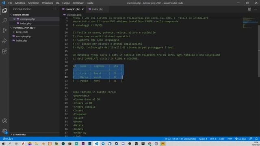Open the Selezione menu
This screenshot has width=260, height=146.
pyautogui.click(x=33, y=3)
